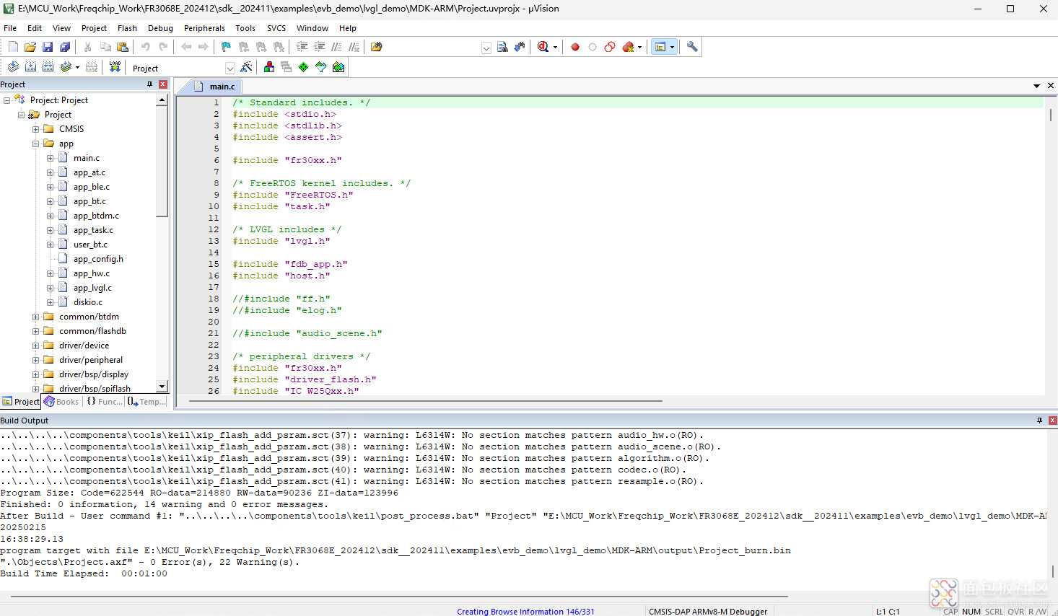The image size is (1058, 616).
Task: Switch to the Templates tab
Action: (x=147, y=402)
